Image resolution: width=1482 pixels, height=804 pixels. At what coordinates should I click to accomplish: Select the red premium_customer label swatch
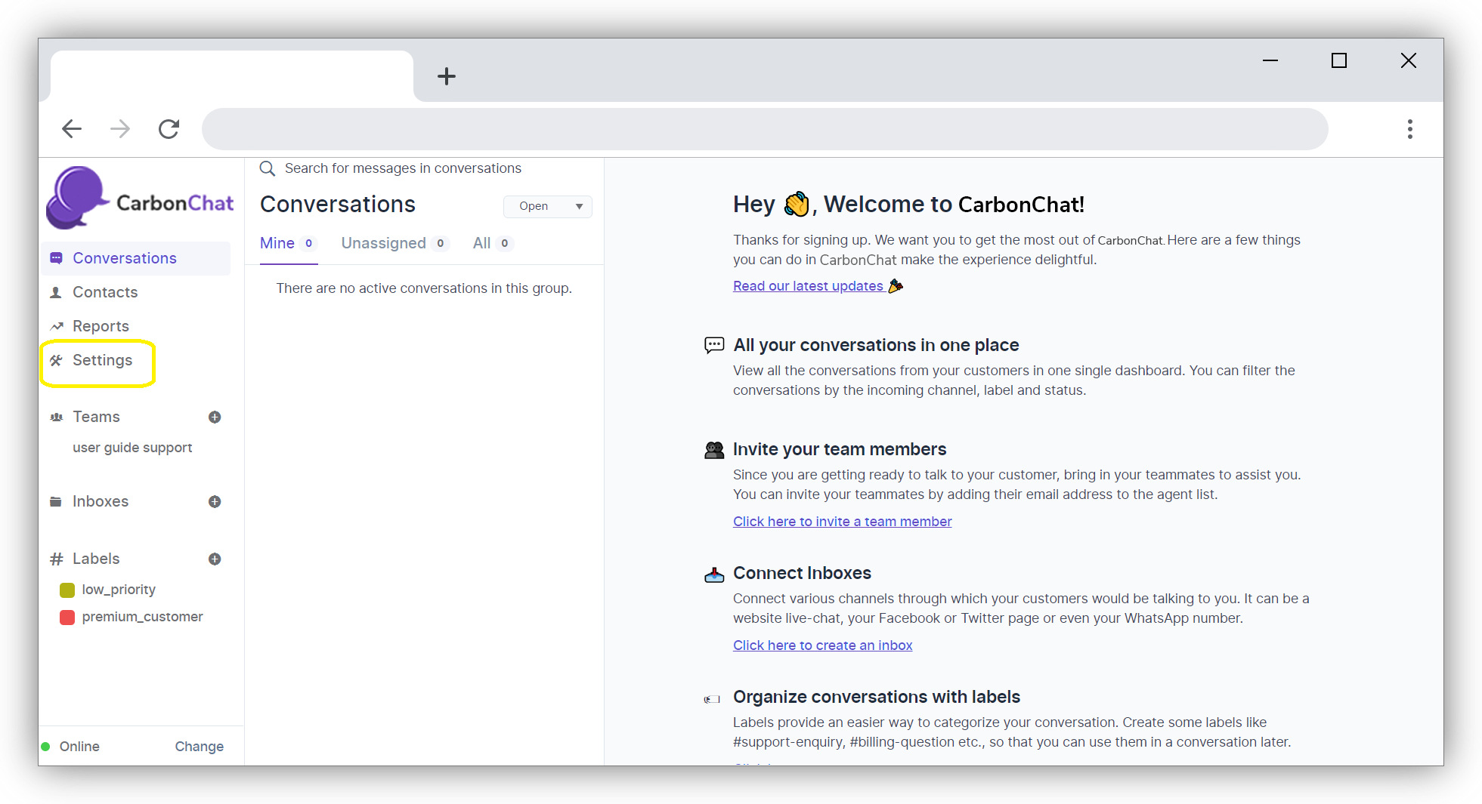[67, 618]
